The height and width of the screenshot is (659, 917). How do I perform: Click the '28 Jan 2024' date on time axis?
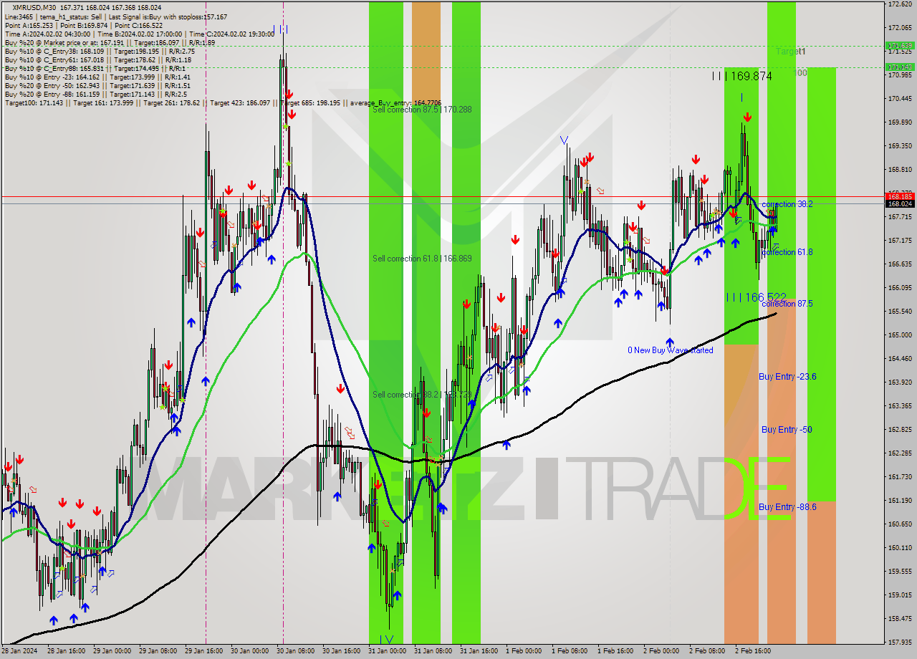tap(20, 651)
